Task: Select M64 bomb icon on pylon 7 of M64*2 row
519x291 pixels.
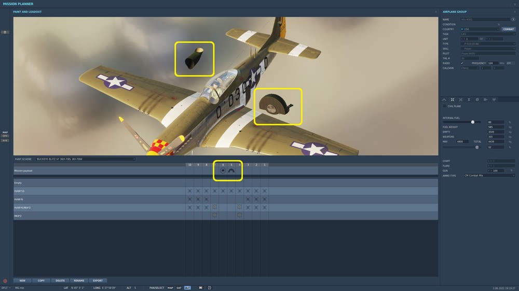Action: click(x=214, y=215)
